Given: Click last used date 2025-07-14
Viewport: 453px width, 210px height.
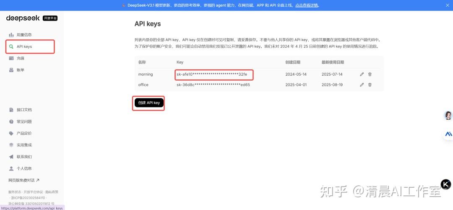Looking at the screenshot, I should pos(332,74).
